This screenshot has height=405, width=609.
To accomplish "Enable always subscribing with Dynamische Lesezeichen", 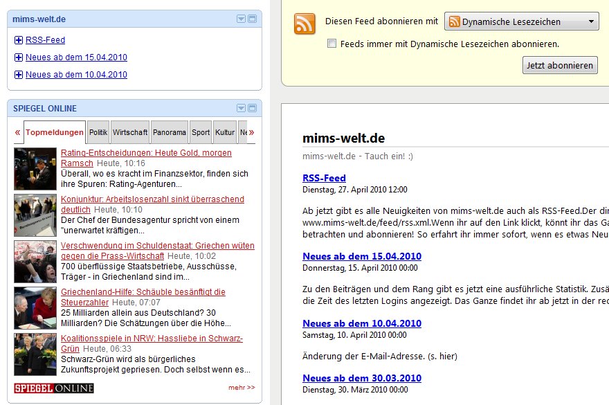I will [332, 44].
